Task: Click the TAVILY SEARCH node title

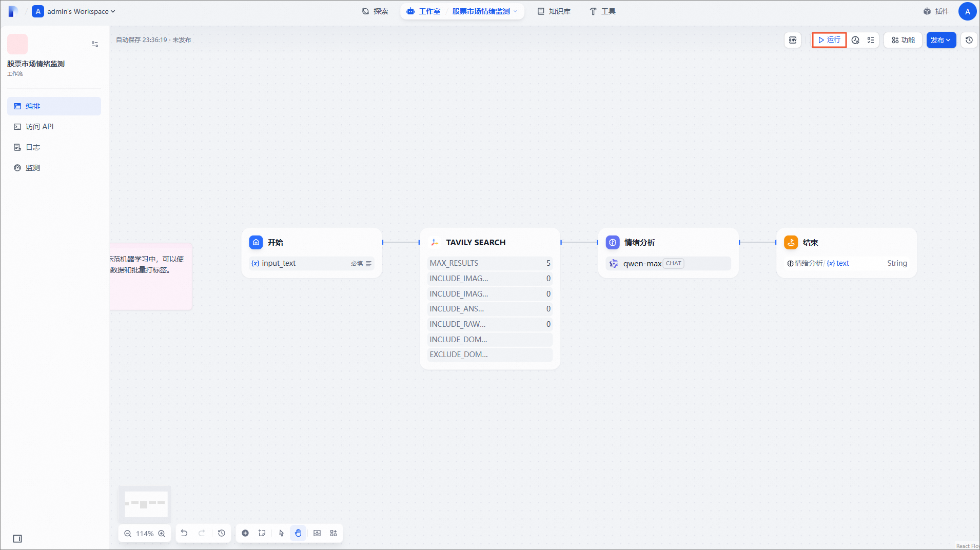Action: pos(476,242)
